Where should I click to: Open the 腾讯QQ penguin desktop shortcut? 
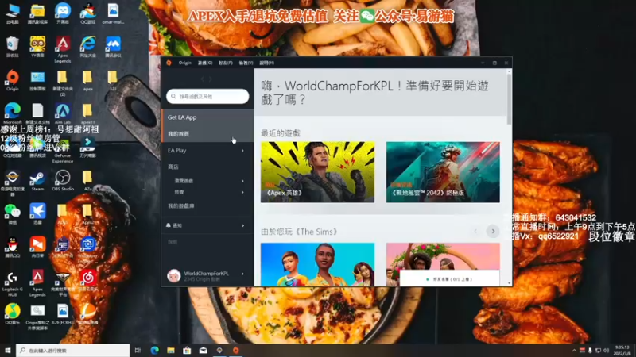(x=13, y=248)
